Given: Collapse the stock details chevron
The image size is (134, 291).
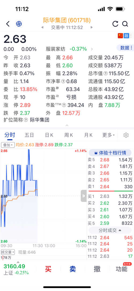Looking at the screenshot, I should coord(67,125).
